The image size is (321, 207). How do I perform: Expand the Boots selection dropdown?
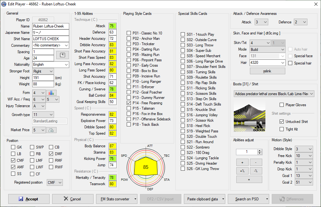coord(274,94)
